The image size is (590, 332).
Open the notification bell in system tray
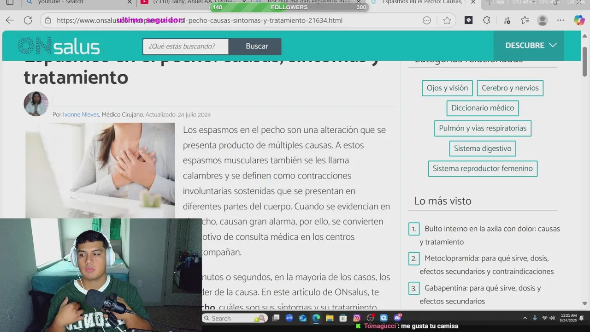coord(582,318)
